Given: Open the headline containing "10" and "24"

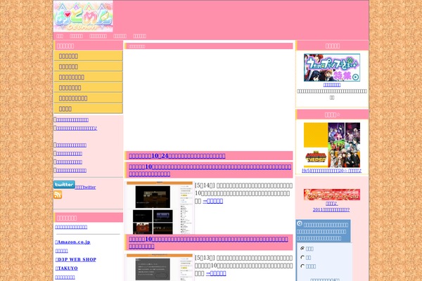Looking at the screenshot, I should point(177,156).
